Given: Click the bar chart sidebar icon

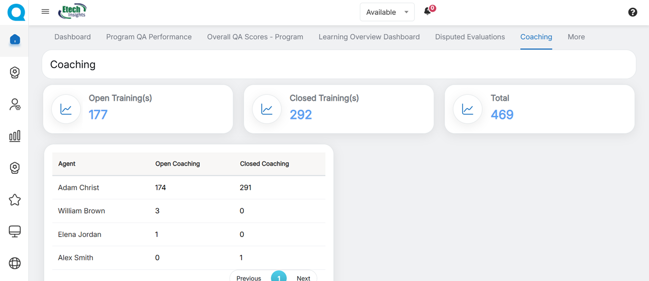Looking at the screenshot, I should (x=15, y=136).
